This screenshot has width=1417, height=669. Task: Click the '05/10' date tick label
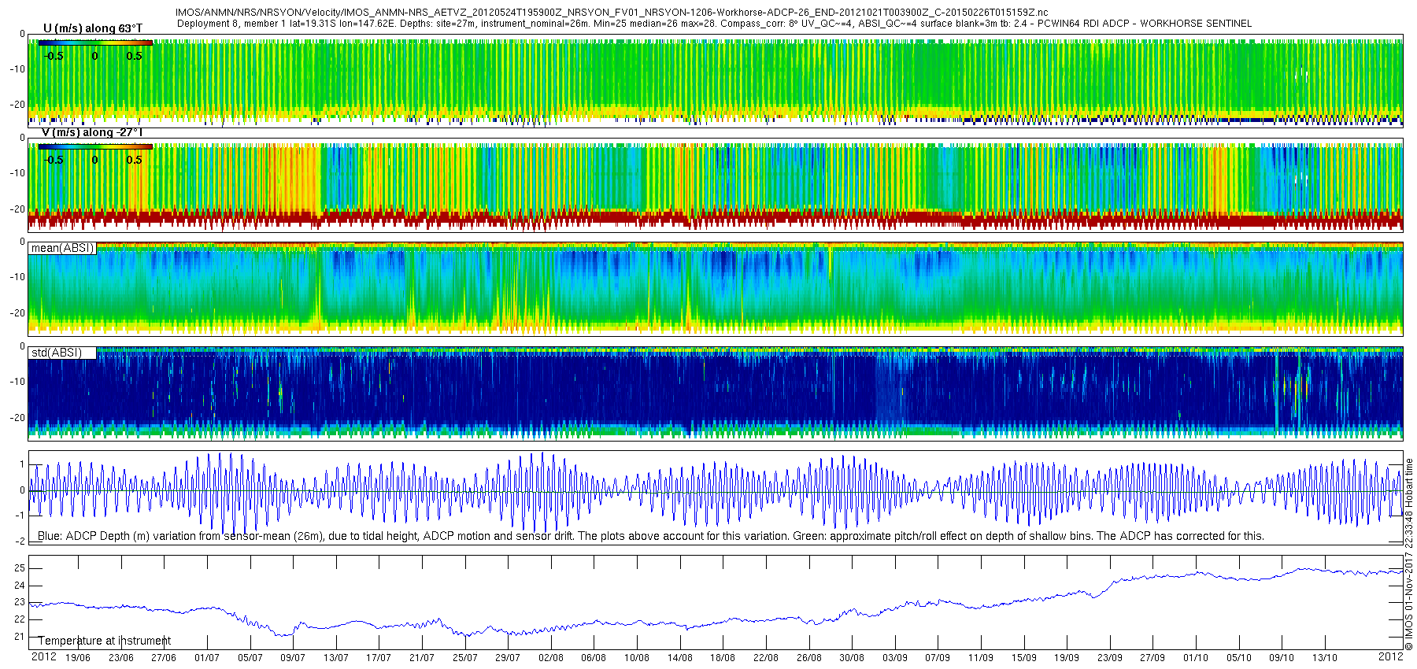[x=1239, y=658]
